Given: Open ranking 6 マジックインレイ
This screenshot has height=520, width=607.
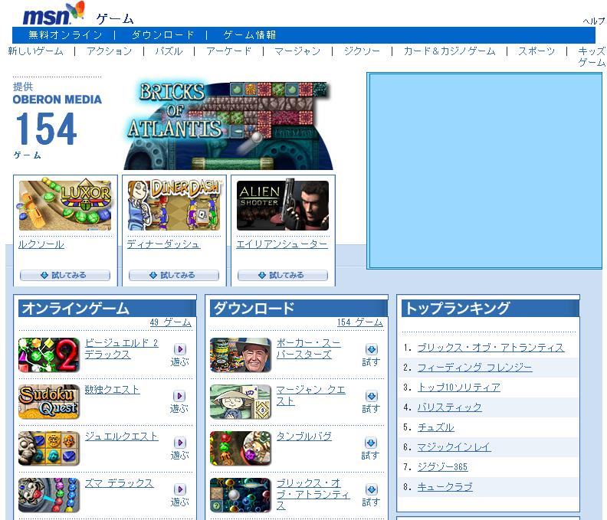Looking at the screenshot, I should 454,447.
